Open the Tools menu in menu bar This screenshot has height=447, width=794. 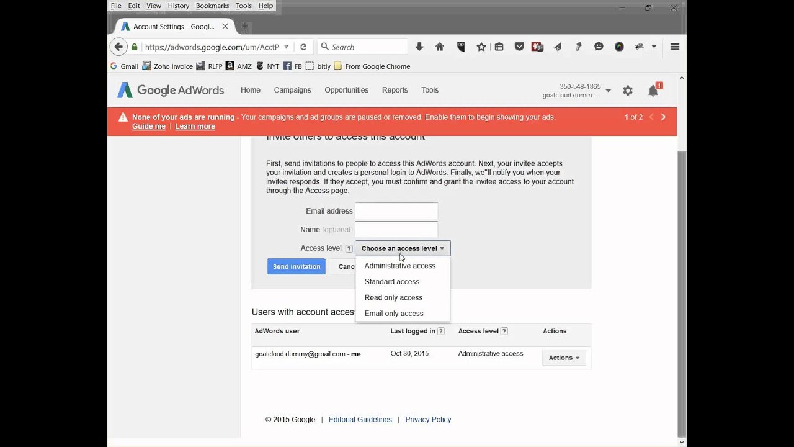tap(244, 6)
